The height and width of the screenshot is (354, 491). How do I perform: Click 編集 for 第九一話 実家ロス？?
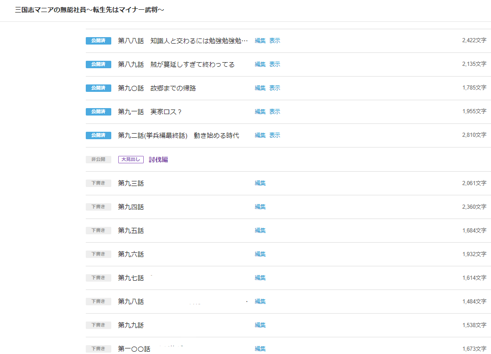point(260,112)
